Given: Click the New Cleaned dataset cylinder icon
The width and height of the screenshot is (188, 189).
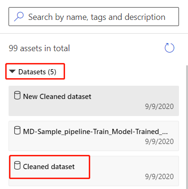Looking at the screenshot, I should 17,95.
